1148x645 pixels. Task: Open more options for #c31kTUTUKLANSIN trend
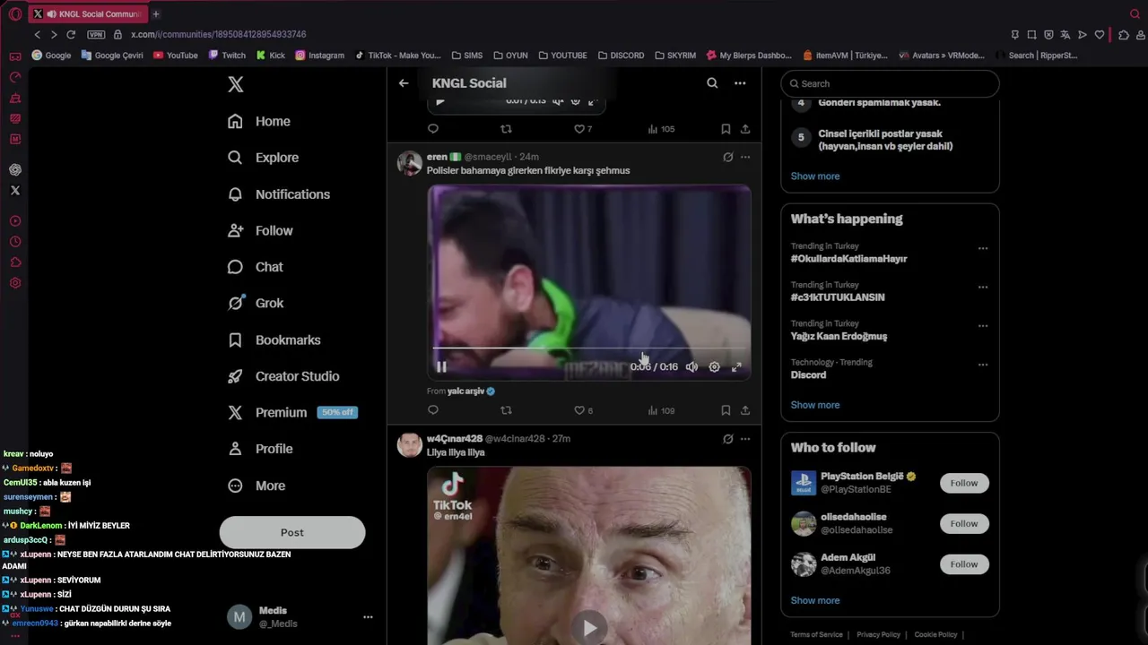[x=983, y=288]
